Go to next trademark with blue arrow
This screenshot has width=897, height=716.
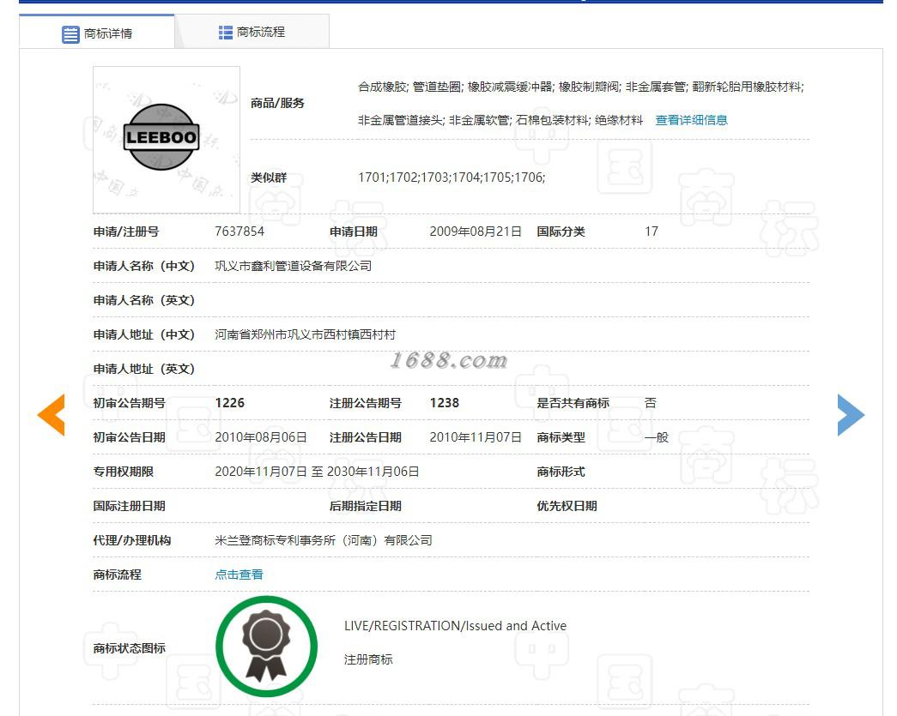coord(851,415)
